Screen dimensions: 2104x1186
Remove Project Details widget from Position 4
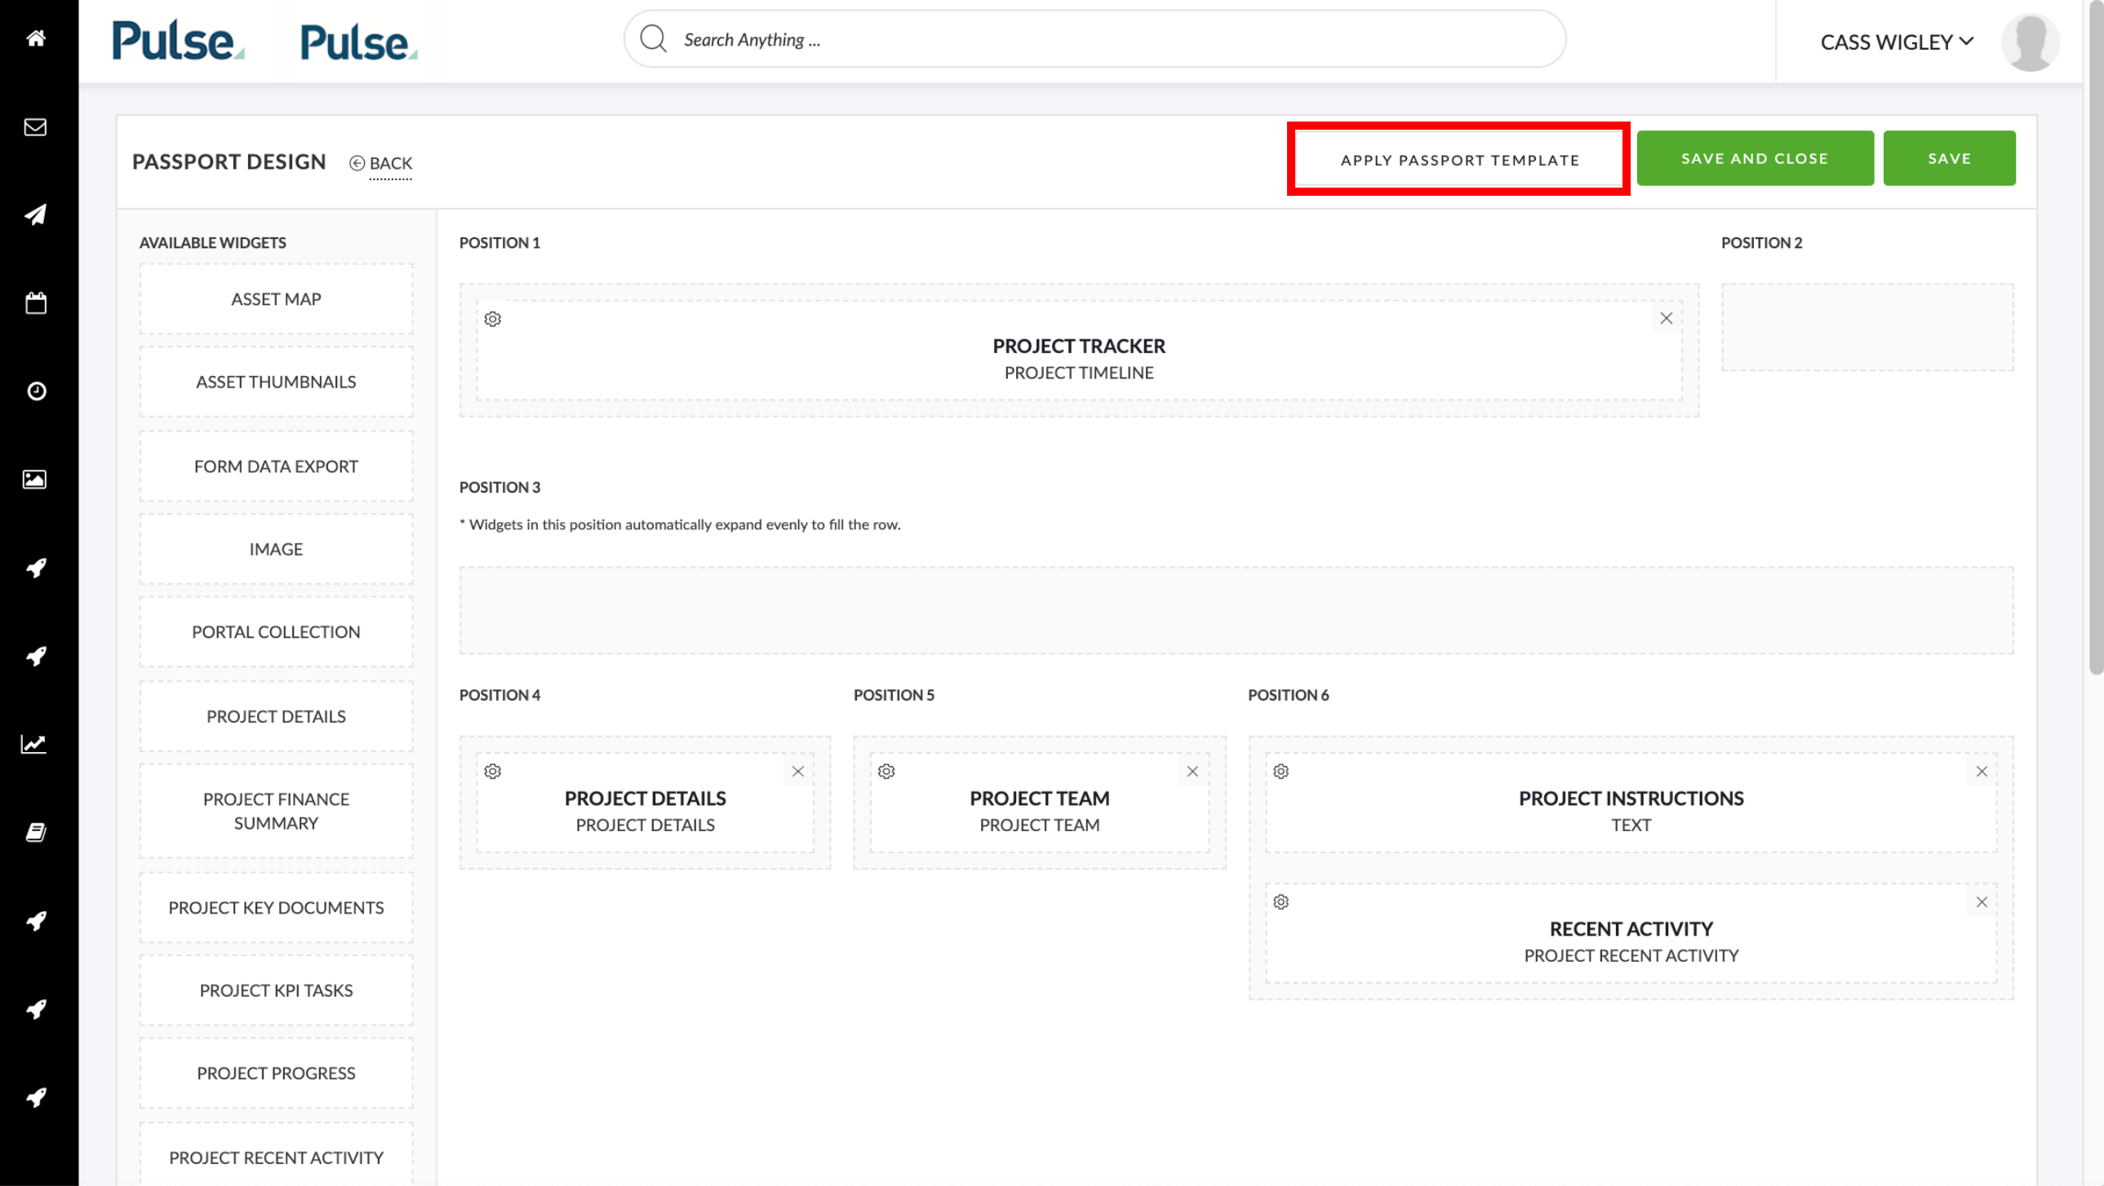pos(798,772)
